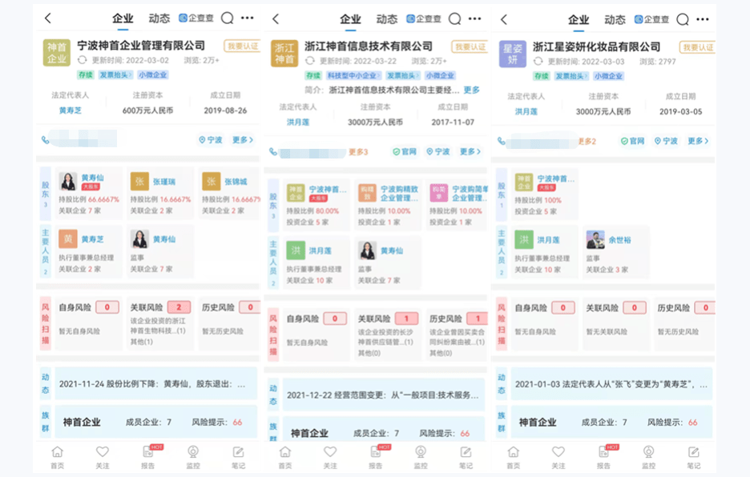
Task: Return home via the 首页 icon
Action: 56,455
